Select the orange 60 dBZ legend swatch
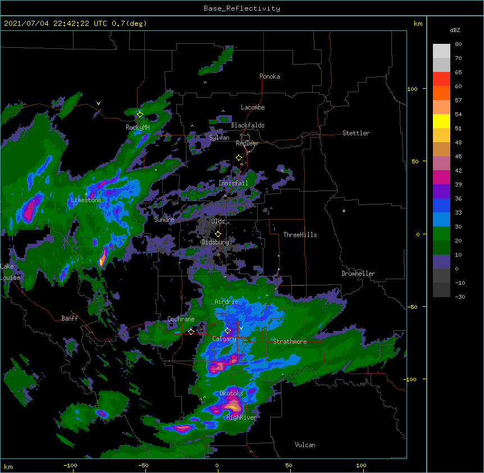This screenshot has width=484, height=473. pyautogui.click(x=441, y=93)
